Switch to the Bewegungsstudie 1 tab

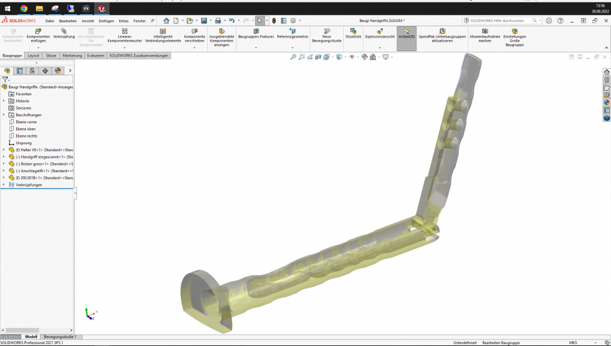point(60,336)
